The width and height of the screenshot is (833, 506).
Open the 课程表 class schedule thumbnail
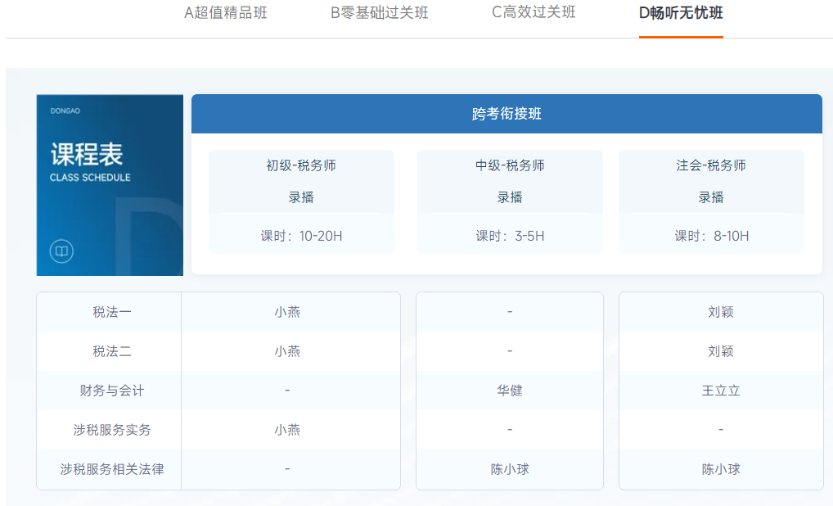pyautogui.click(x=110, y=185)
